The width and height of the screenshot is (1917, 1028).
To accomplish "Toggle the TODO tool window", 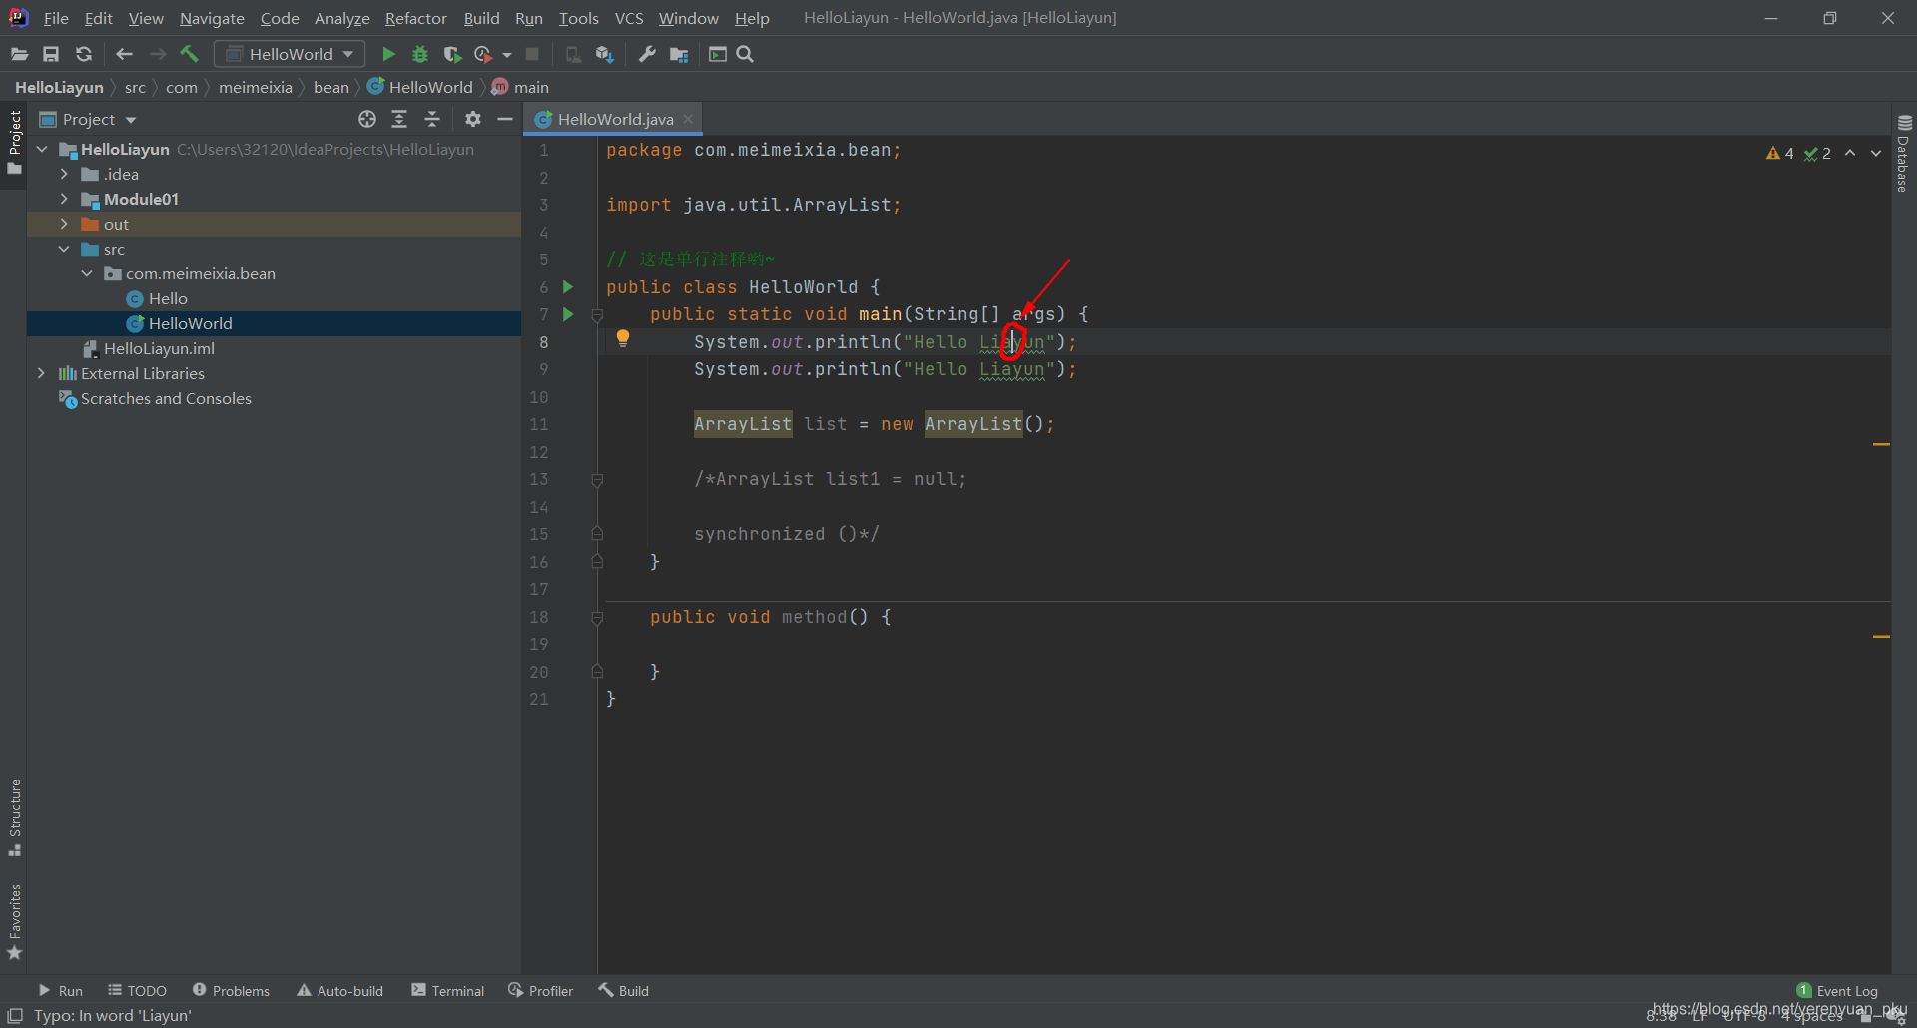I will [x=137, y=990].
